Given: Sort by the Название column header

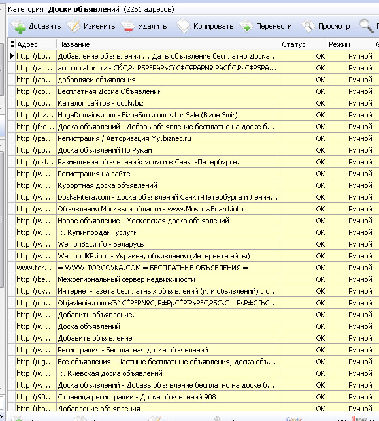Looking at the screenshot, I should pyautogui.click(x=169, y=44).
